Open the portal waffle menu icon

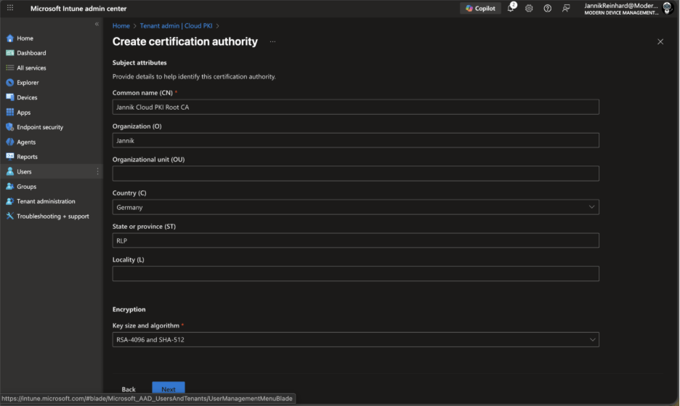pos(10,8)
